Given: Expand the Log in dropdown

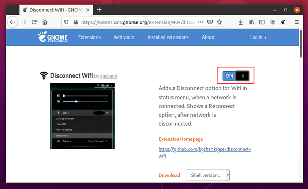Looking at the screenshot, I should [x=258, y=37].
